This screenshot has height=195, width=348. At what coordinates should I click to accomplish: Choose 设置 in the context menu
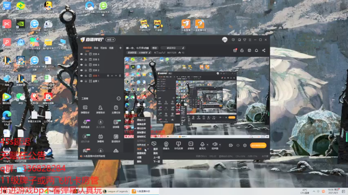pos(139,157)
